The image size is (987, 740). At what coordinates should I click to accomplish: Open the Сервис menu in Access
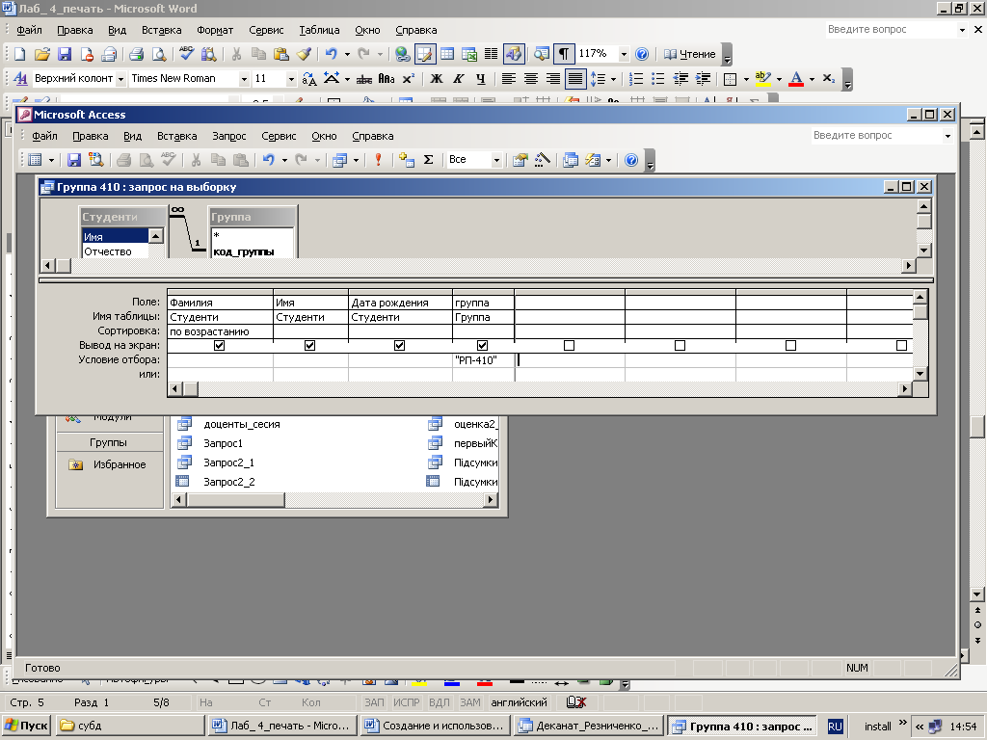(x=279, y=136)
